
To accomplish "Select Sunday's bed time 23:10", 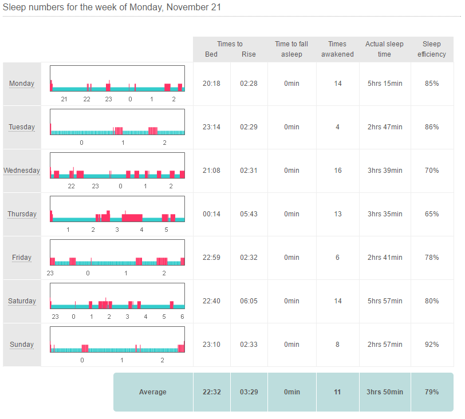I will tap(211, 345).
